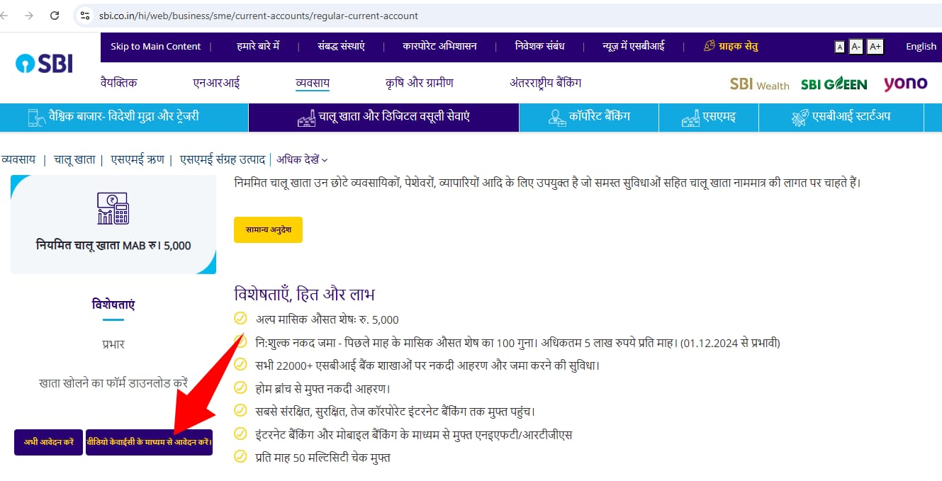Image resolution: width=942 pixels, height=481 pixels.
Task: Open site information icon in address bar
Action: (x=84, y=15)
